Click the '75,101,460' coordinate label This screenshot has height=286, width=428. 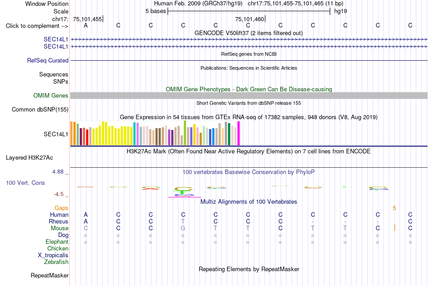(x=250, y=19)
